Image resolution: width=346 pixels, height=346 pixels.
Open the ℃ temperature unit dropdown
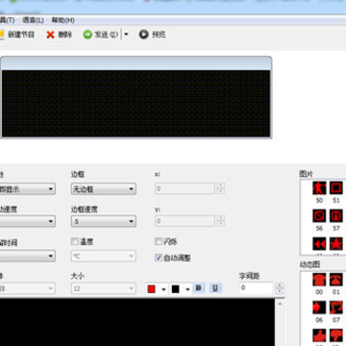tap(103, 256)
